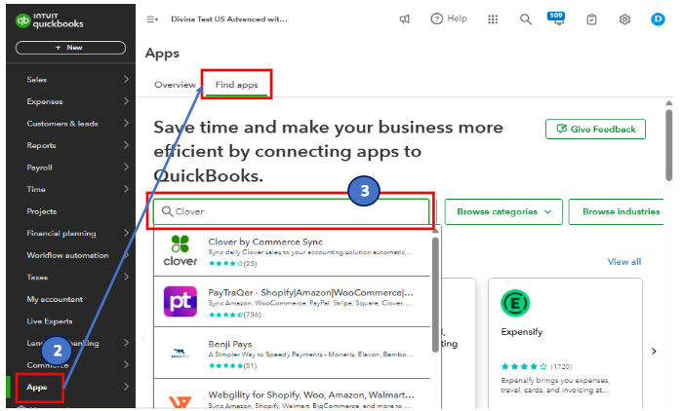The height and width of the screenshot is (411, 682).
Task: Open the user profile avatar D
Action: pos(658,19)
